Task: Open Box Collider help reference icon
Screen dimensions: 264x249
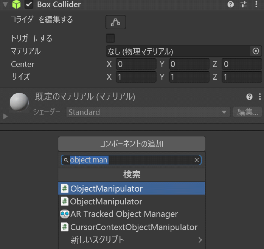Action: tap(230, 4)
